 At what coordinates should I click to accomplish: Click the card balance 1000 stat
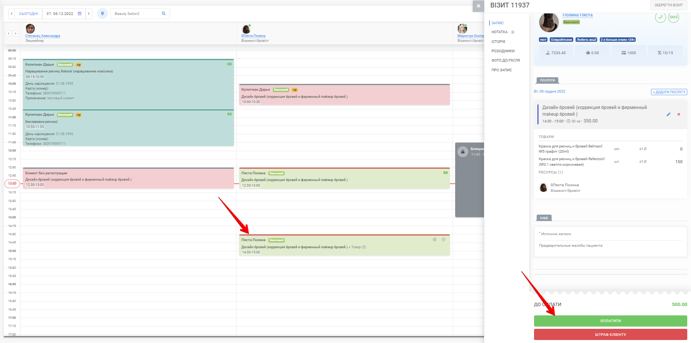[629, 53]
